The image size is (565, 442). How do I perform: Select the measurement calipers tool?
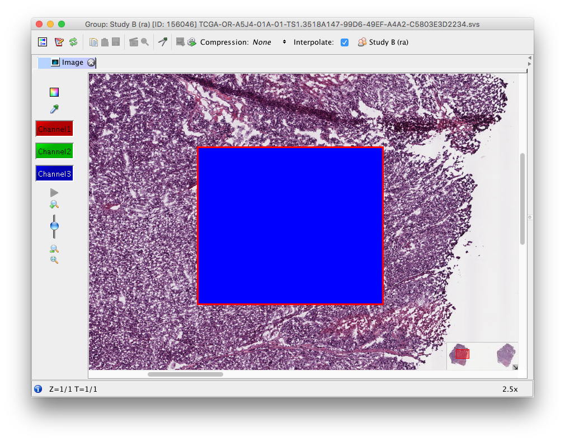pos(163,41)
